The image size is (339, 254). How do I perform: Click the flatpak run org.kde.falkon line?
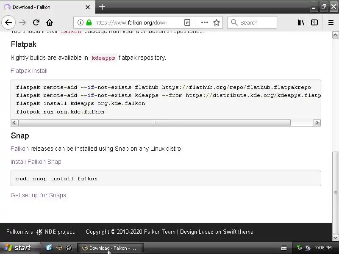(60, 112)
